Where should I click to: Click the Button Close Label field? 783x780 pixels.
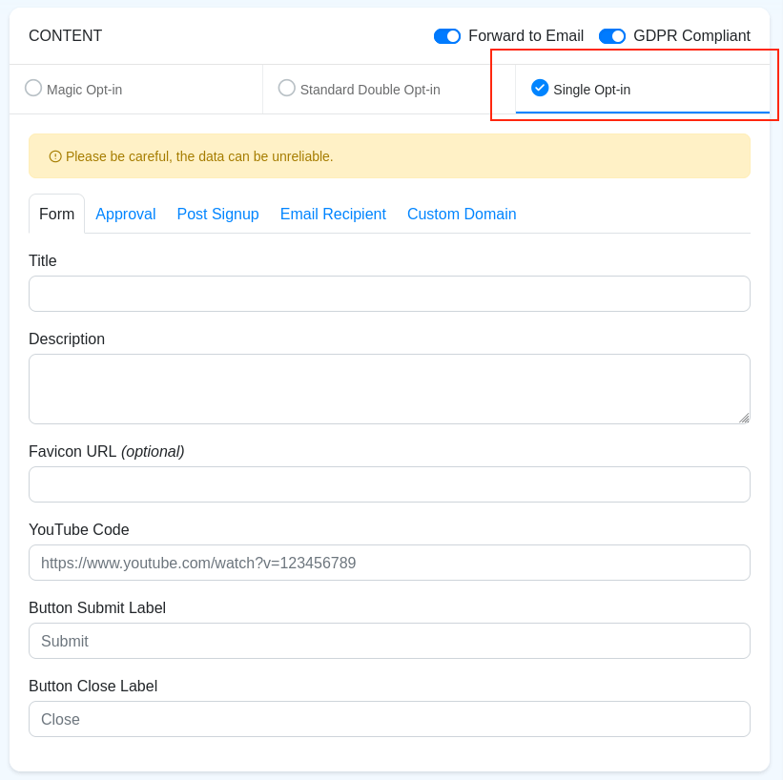point(389,719)
